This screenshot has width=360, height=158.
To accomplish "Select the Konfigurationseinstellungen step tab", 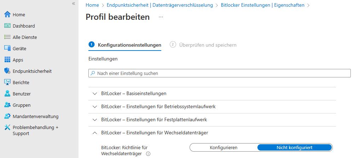I will 125,45.
